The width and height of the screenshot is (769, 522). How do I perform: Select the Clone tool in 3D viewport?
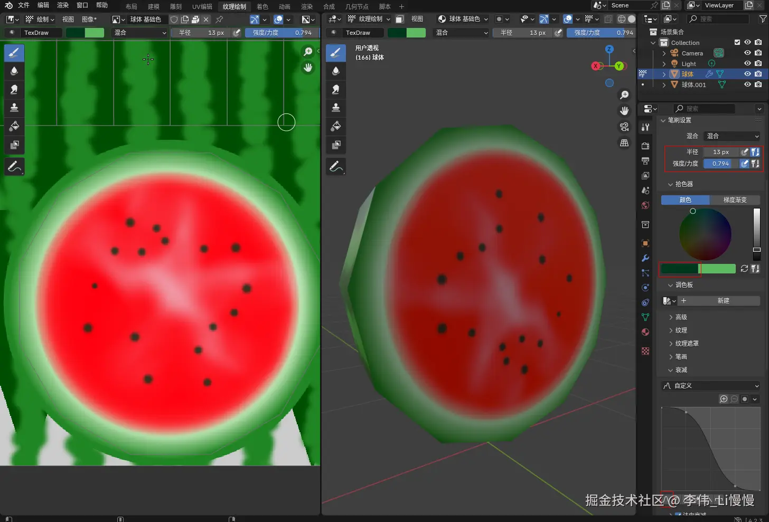pos(336,108)
